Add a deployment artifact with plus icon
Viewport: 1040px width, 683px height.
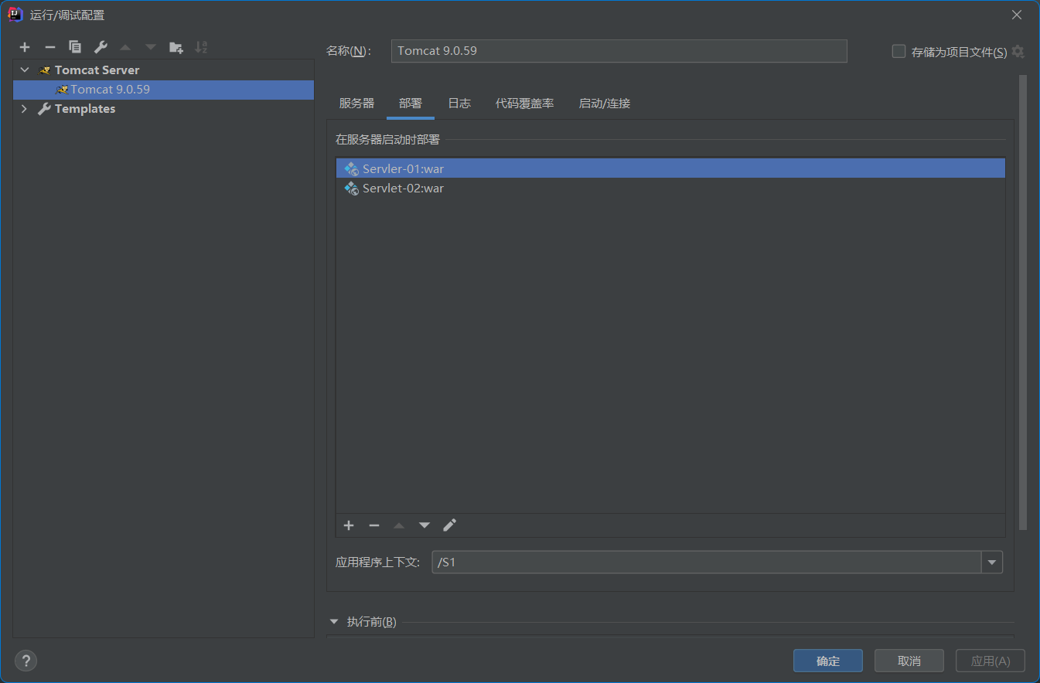(x=349, y=525)
